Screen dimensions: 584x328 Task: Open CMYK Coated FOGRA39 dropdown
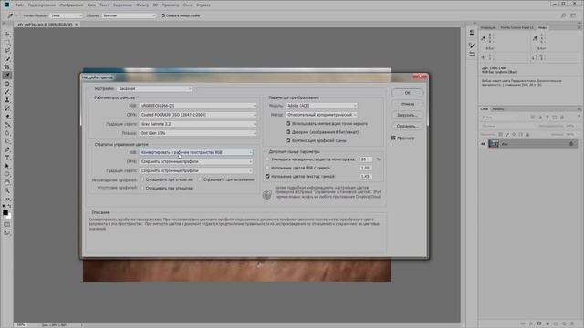coord(198,115)
